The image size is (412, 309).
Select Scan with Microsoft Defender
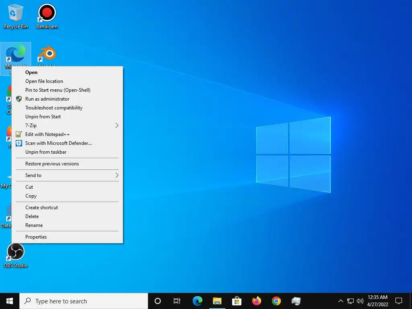click(67, 143)
